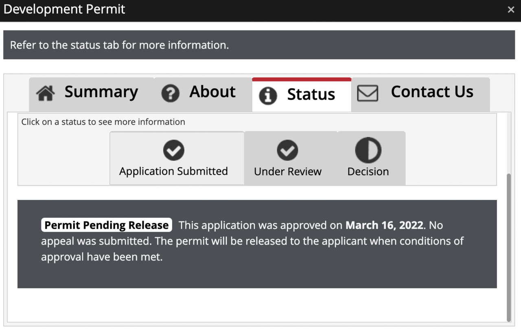Click the house icon on the Summary tab
The width and height of the screenshot is (521, 336).
(x=46, y=93)
